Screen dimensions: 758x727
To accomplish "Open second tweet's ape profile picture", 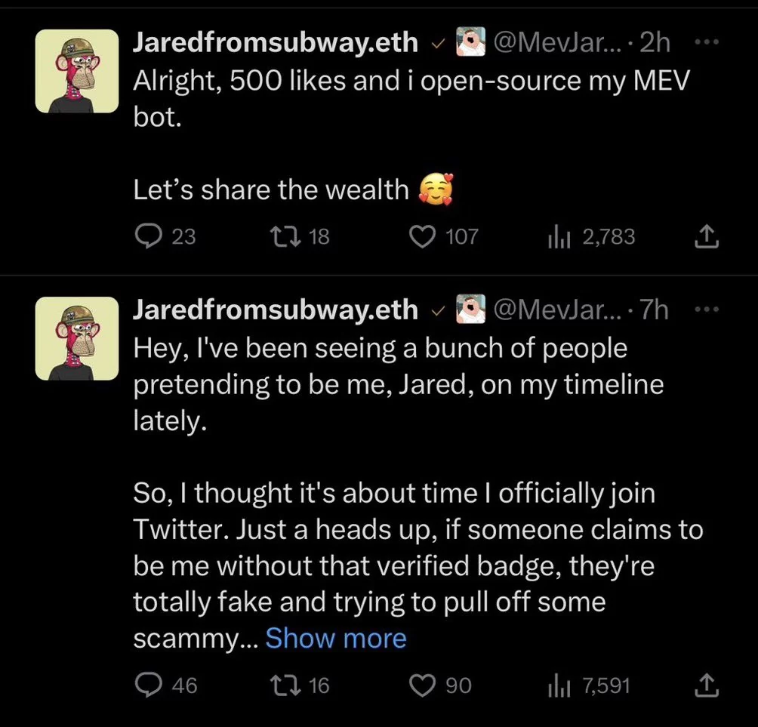I will coord(77,338).
